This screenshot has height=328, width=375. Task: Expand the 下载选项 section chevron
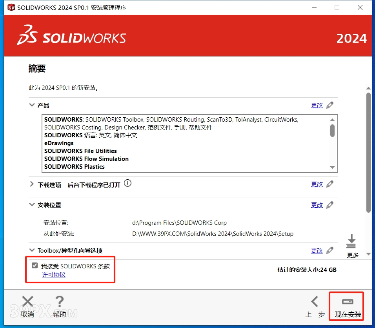(32, 184)
